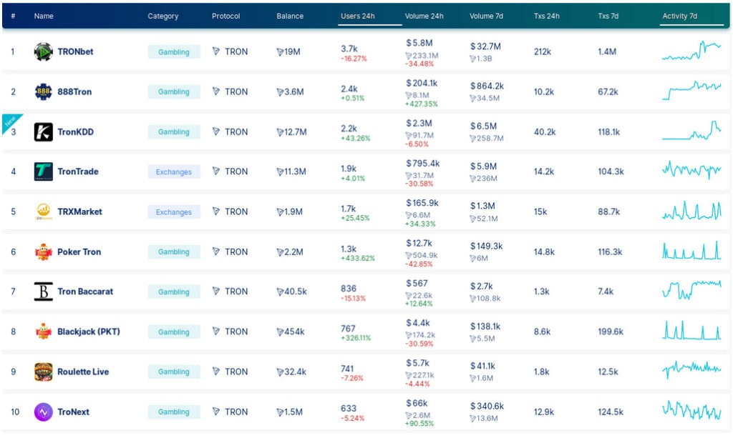Select the 888Tron icon
The height and width of the screenshot is (438, 733).
pyautogui.click(x=43, y=91)
